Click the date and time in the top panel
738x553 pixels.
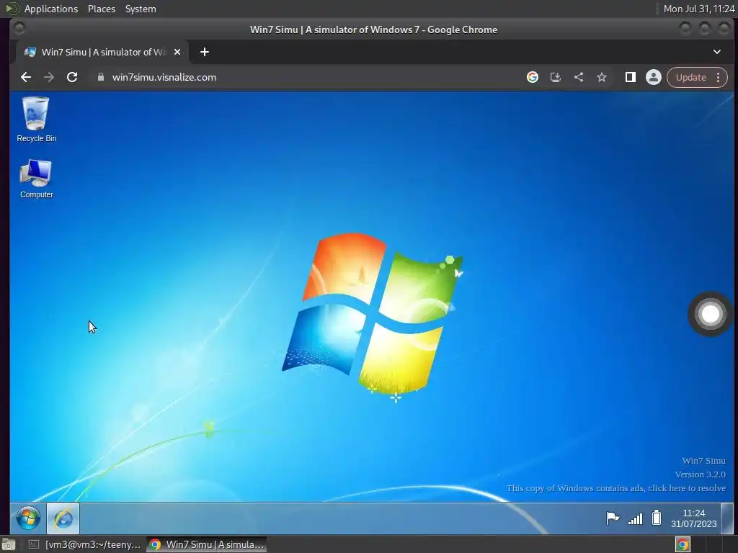pyautogui.click(x=698, y=9)
